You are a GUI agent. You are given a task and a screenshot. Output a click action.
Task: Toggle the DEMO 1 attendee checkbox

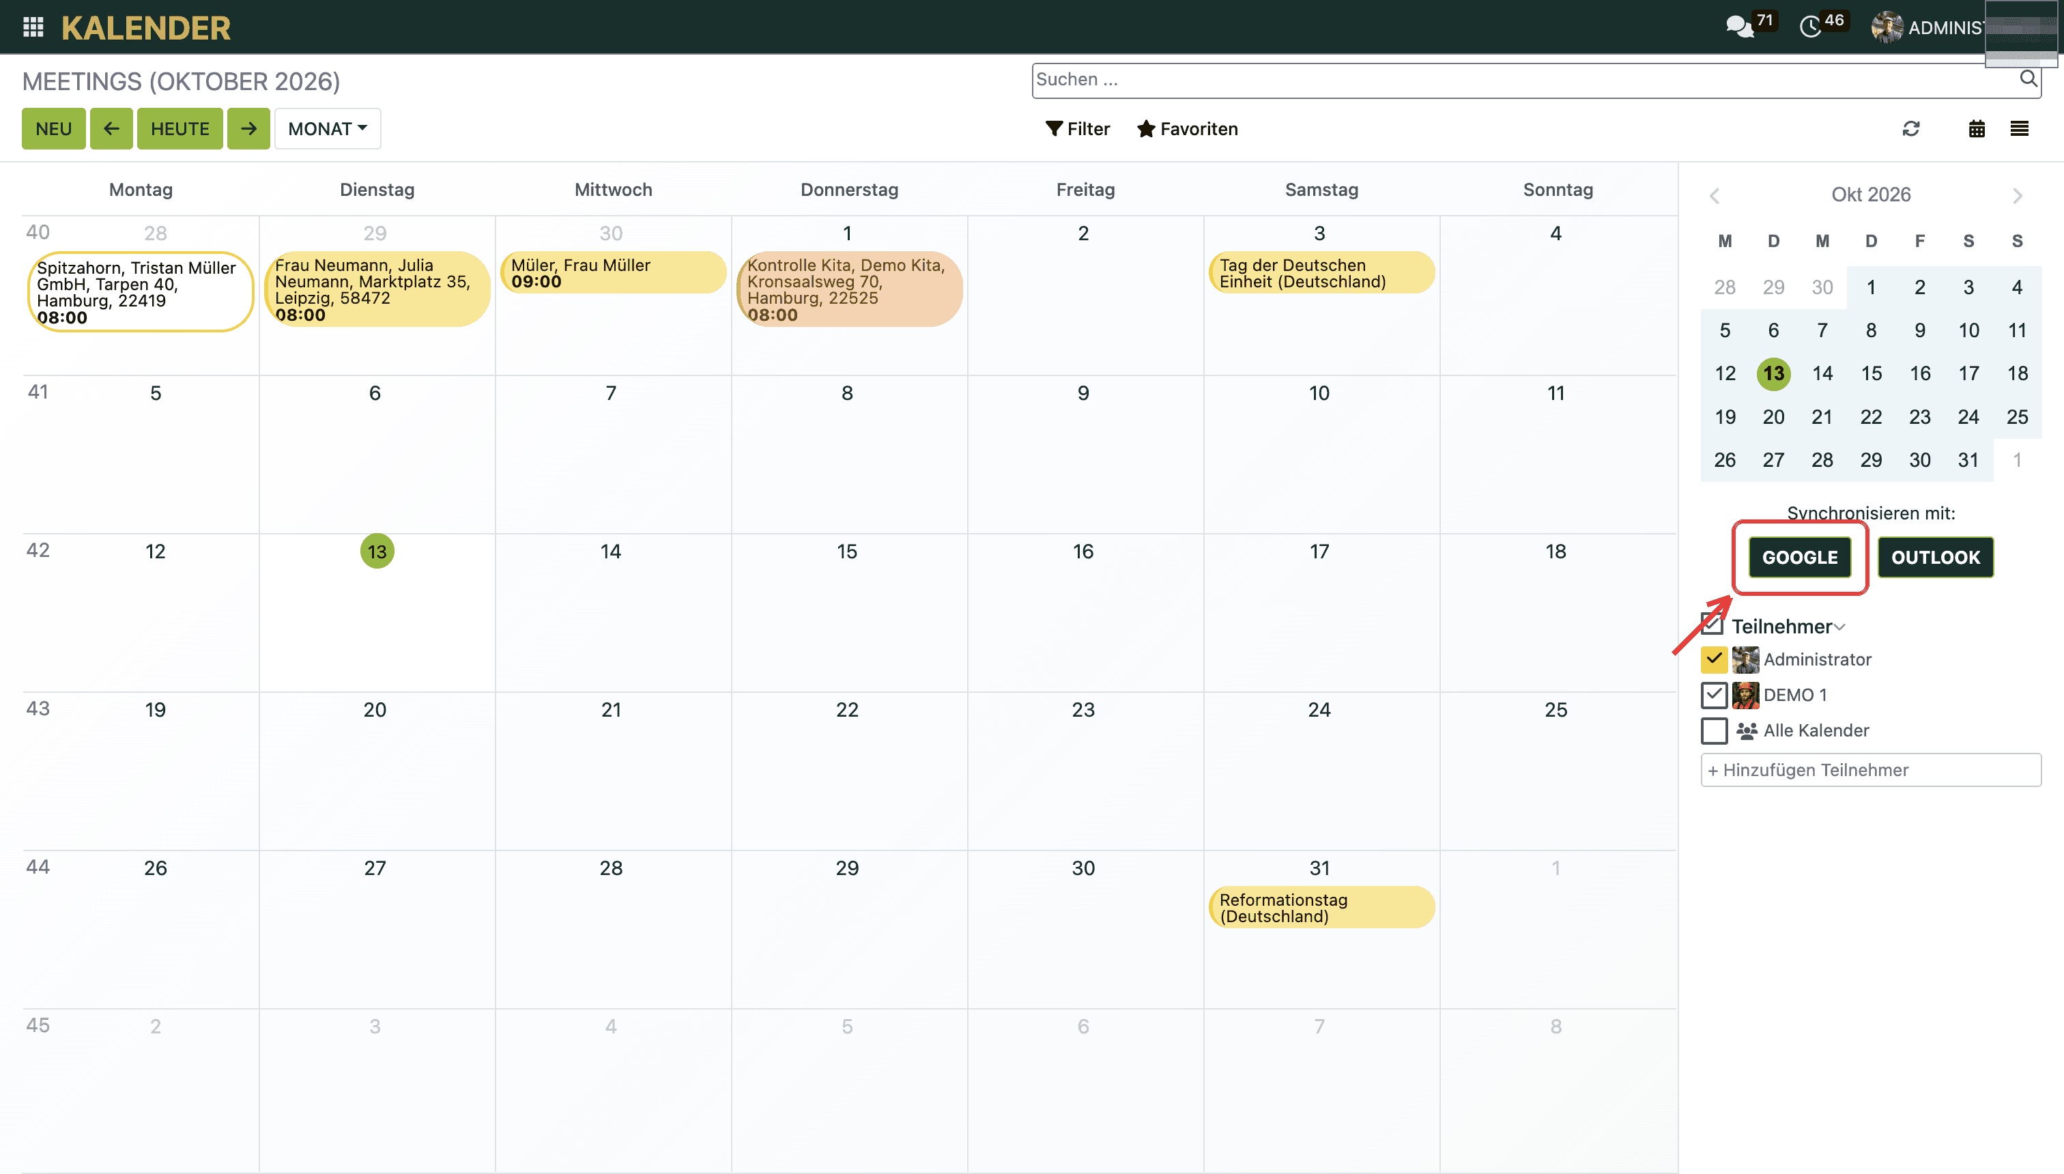click(1714, 695)
